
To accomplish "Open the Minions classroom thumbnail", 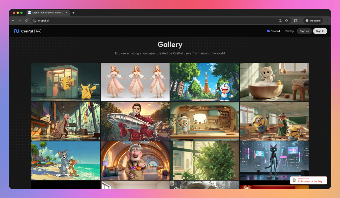I will pos(274,121).
